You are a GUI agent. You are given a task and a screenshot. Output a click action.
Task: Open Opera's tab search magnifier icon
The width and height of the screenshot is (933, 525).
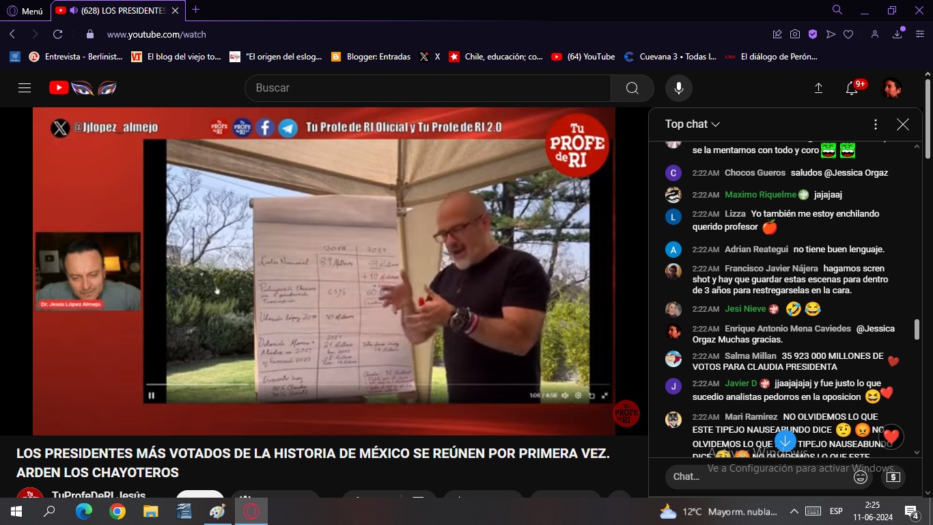[x=837, y=10]
